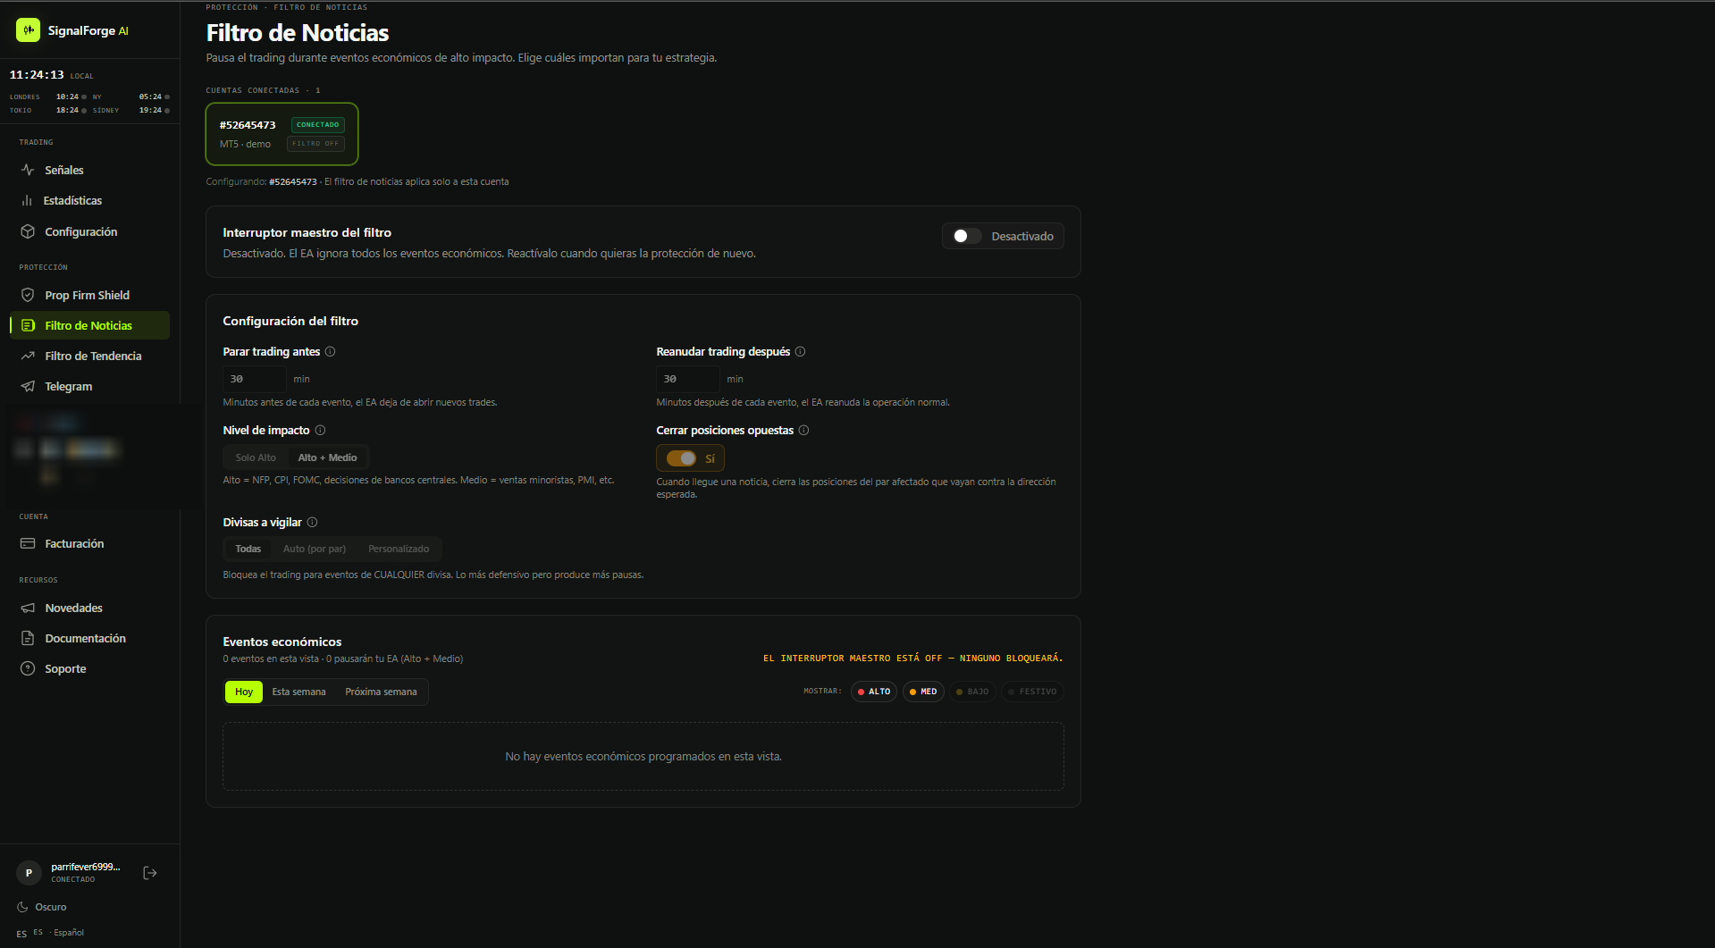Open Facturación via credit card icon
Screen dimensions: 1715x948
coord(28,543)
